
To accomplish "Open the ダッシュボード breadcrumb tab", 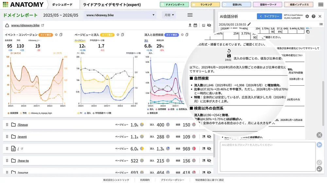I will pyautogui.click(x=62, y=4).
